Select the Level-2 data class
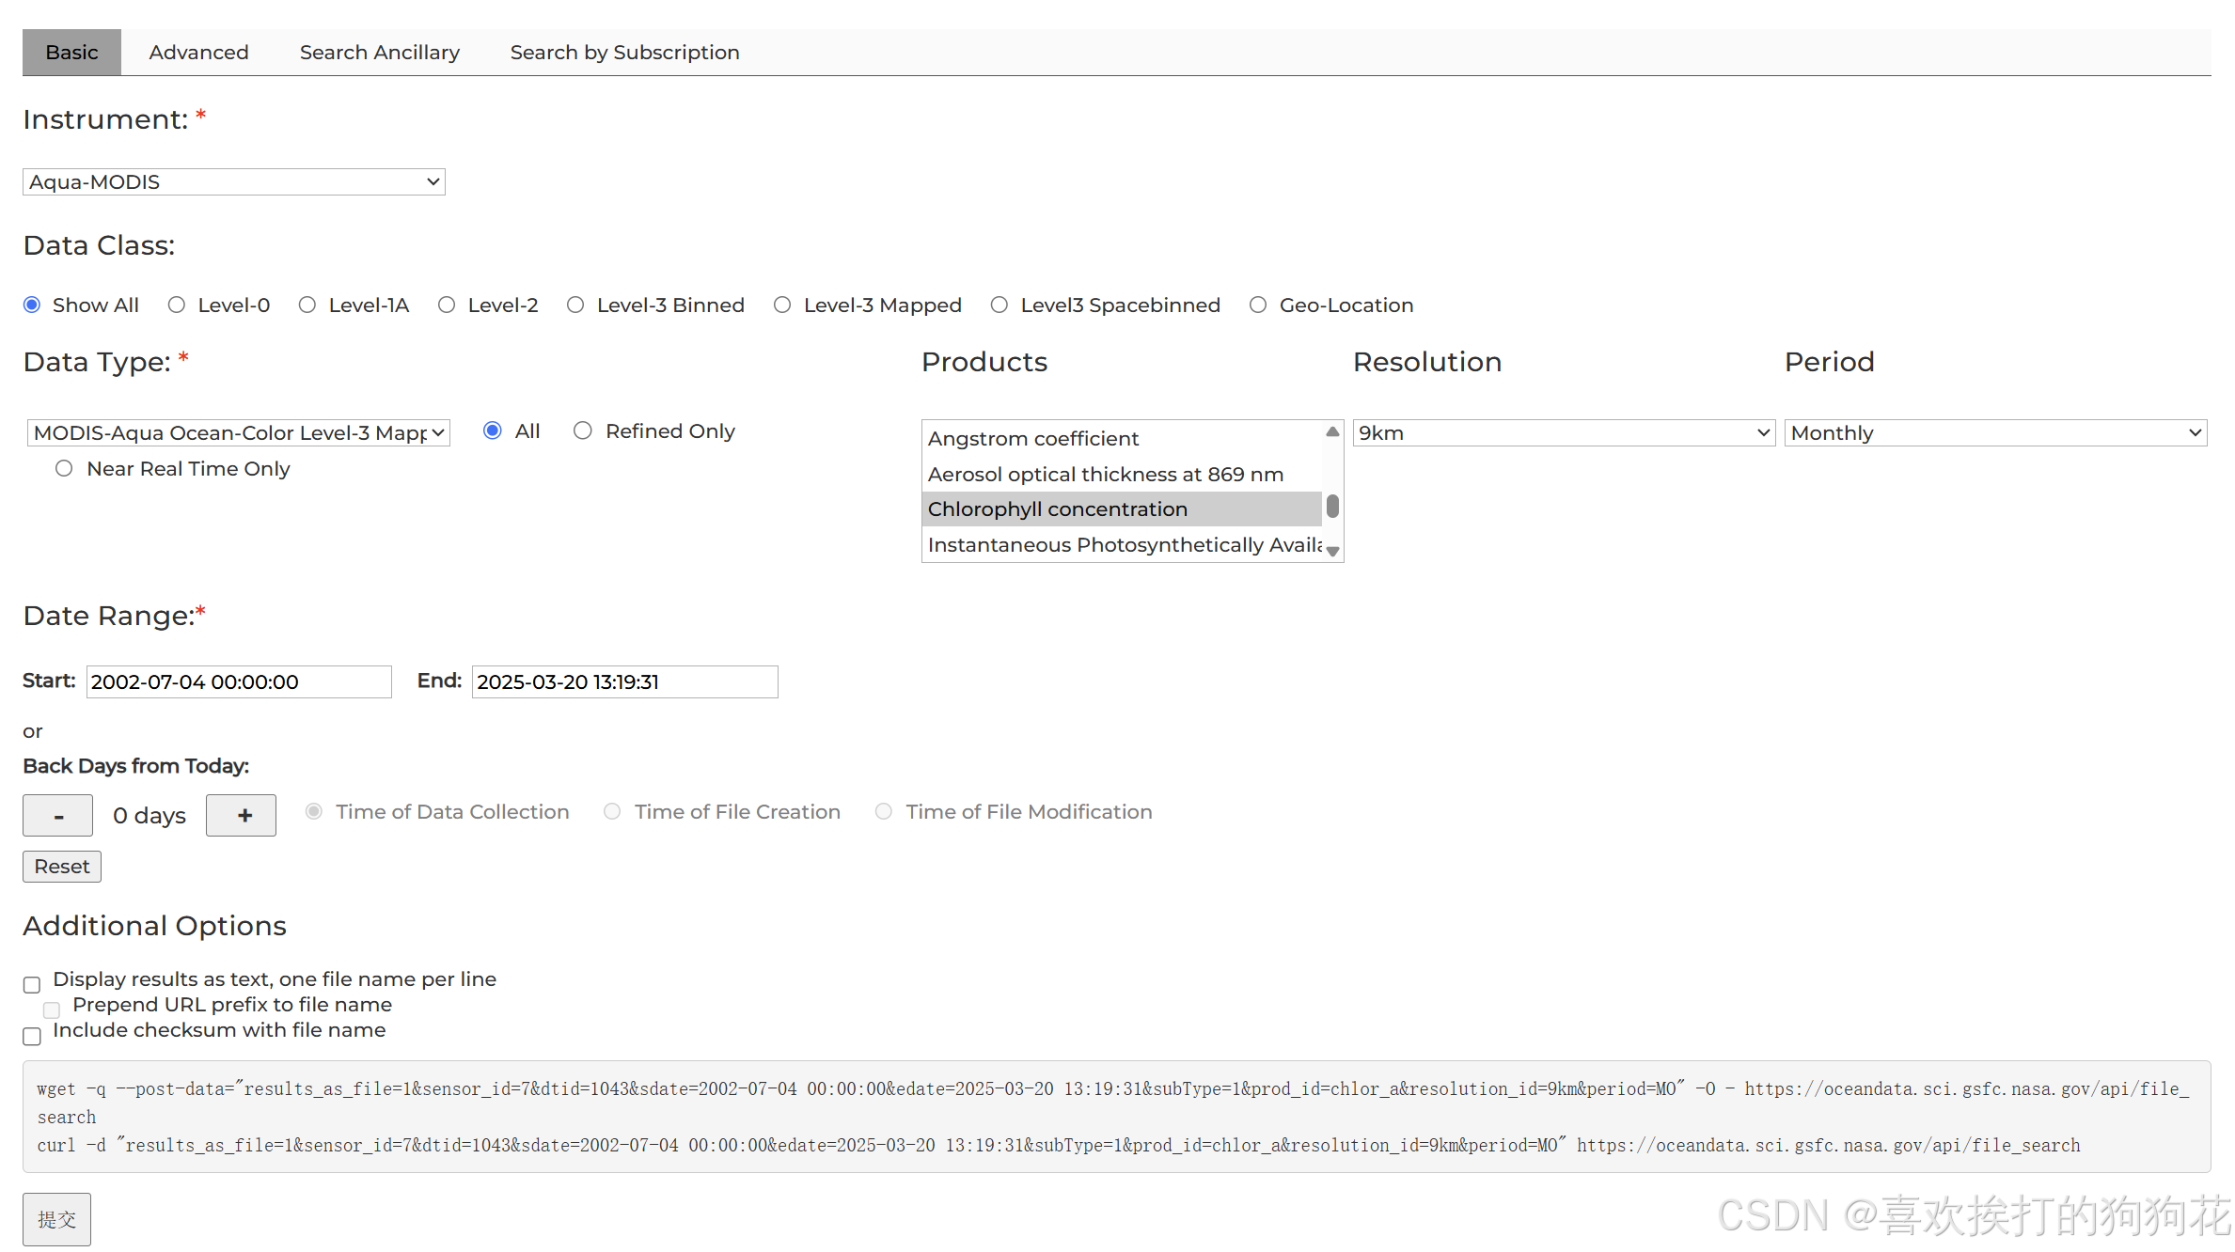 (x=447, y=305)
